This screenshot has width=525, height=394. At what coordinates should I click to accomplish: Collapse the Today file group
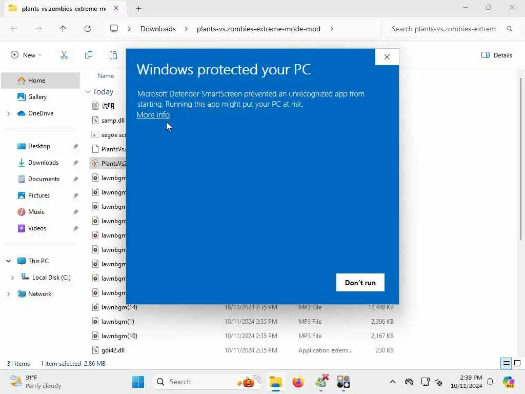[88, 91]
